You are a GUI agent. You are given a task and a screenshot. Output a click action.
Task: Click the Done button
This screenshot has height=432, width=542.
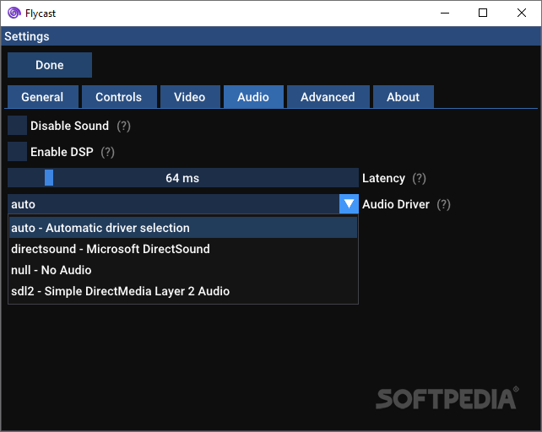tap(50, 65)
